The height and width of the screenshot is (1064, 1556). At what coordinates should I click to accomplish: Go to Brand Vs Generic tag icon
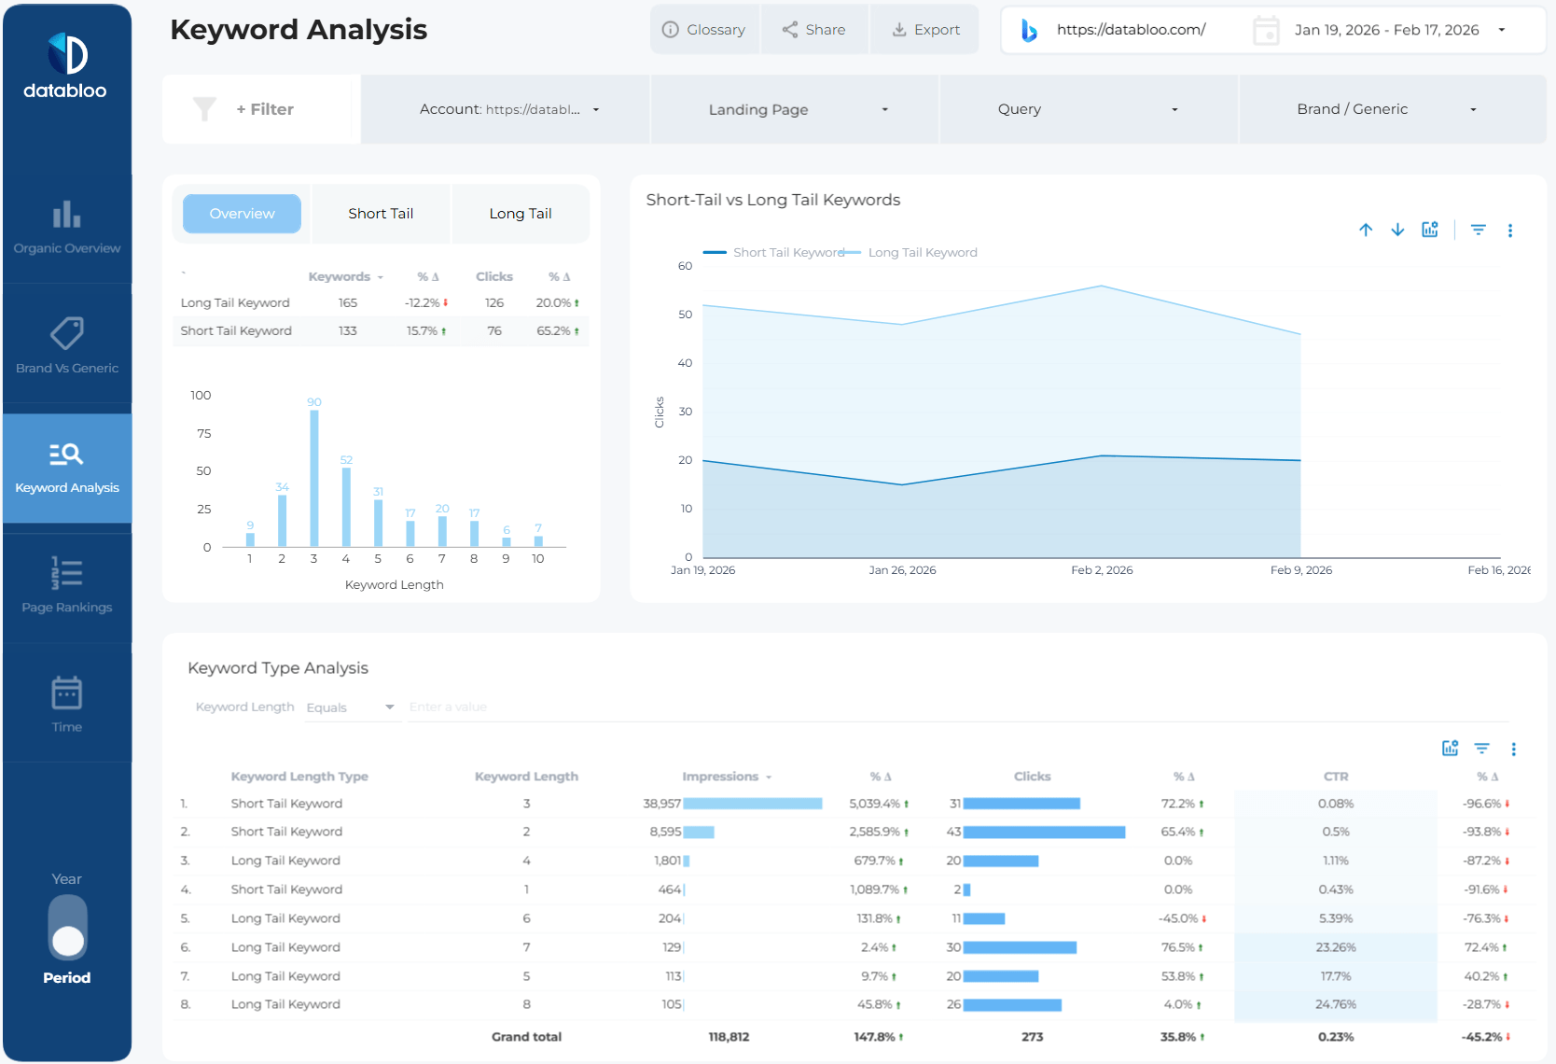[x=66, y=334]
